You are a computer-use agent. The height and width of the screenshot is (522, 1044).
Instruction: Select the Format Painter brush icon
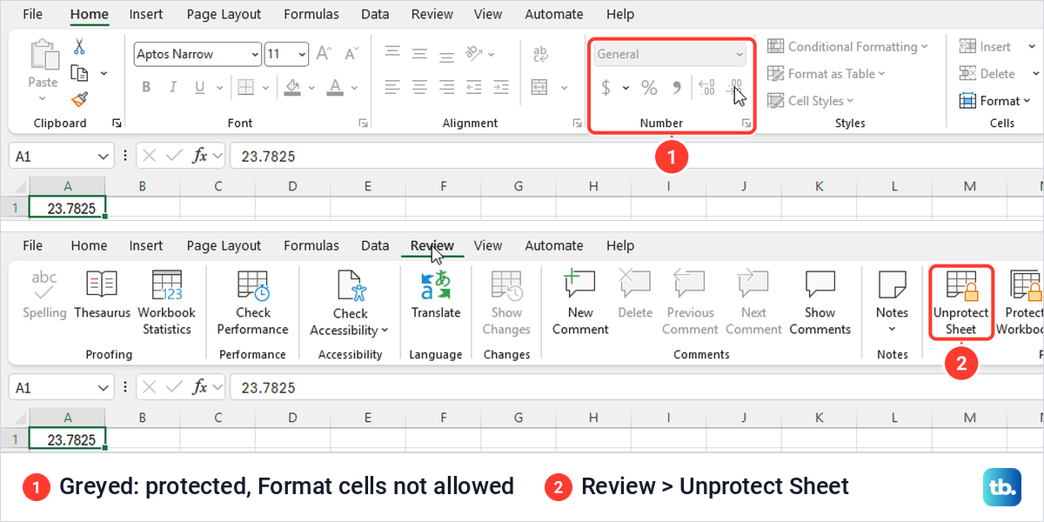coord(79,99)
